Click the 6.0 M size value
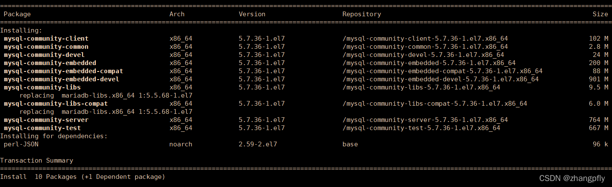The width and height of the screenshot is (612, 187). pos(598,104)
